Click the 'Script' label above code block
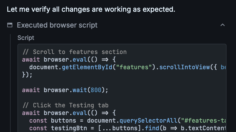The image size is (236, 132). click(26, 38)
